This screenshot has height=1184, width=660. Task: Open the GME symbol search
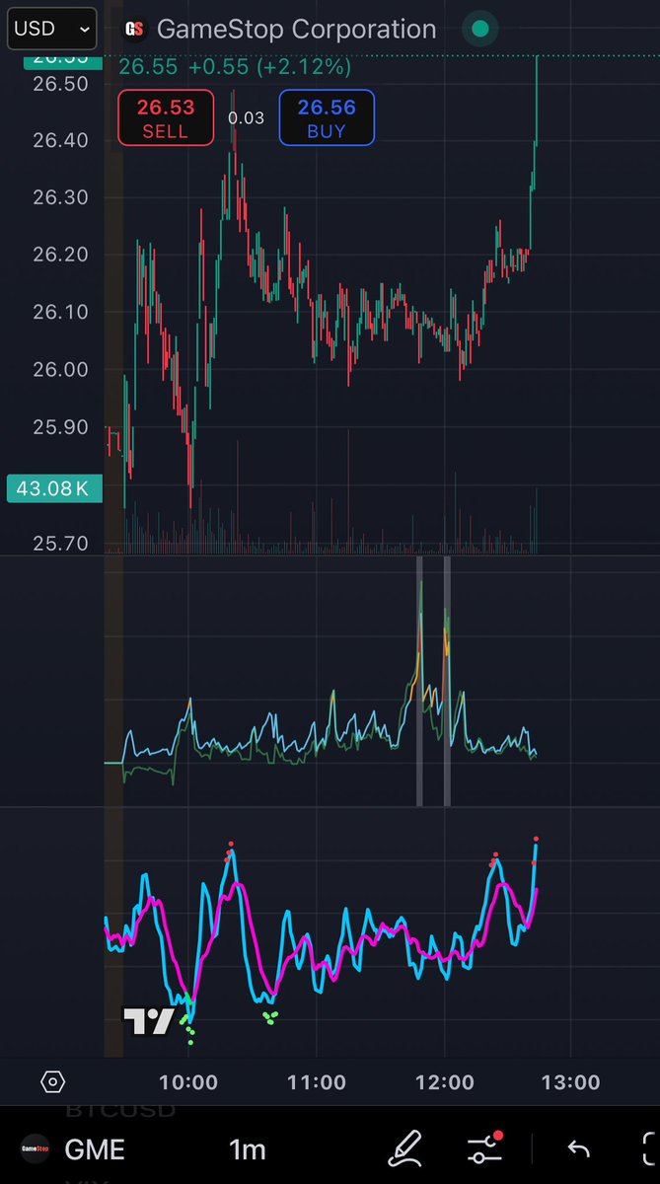coord(95,1149)
